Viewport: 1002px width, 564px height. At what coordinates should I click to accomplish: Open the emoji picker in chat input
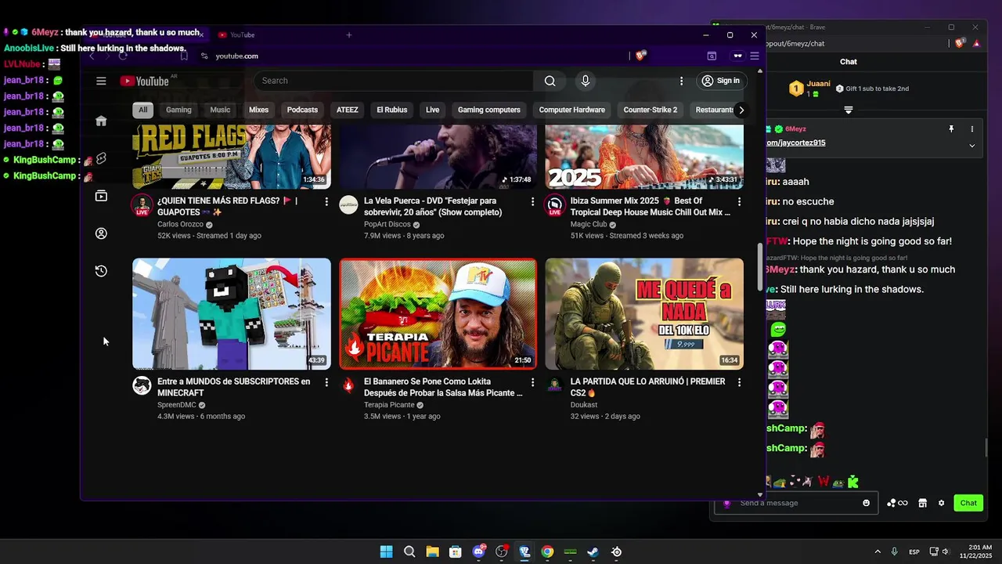(866, 503)
